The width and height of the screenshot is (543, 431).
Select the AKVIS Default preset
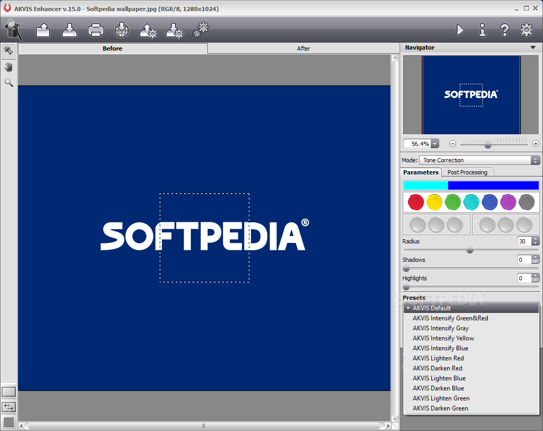pyautogui.click(x=471, y=308)
